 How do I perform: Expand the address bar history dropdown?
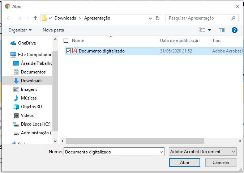tap(150, 18)
